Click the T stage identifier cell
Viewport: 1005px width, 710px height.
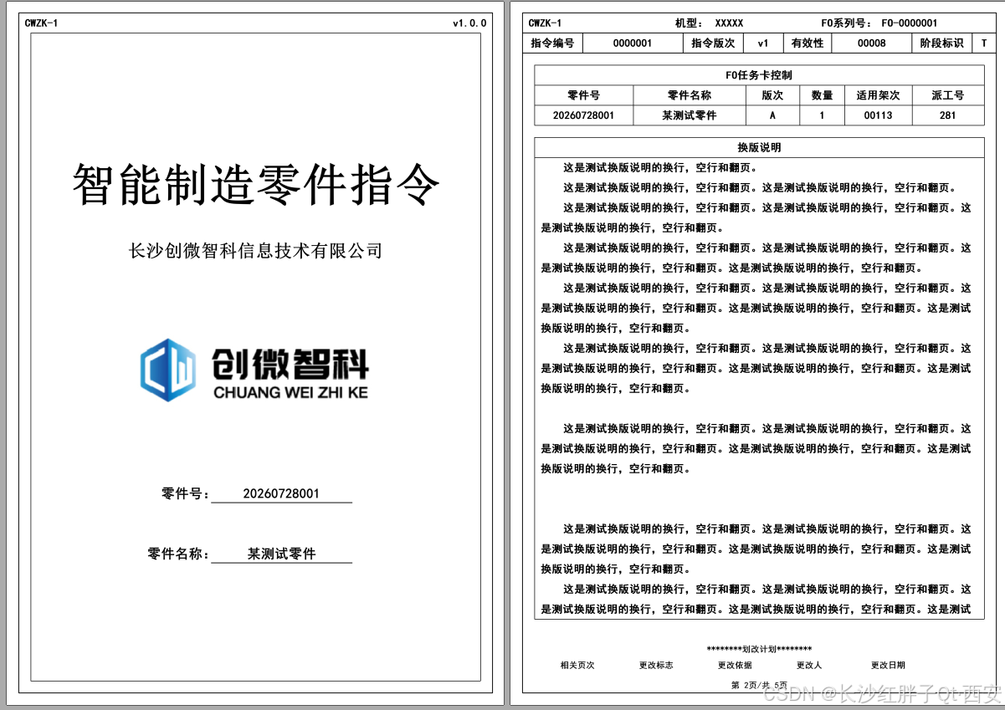coord(984,43)
